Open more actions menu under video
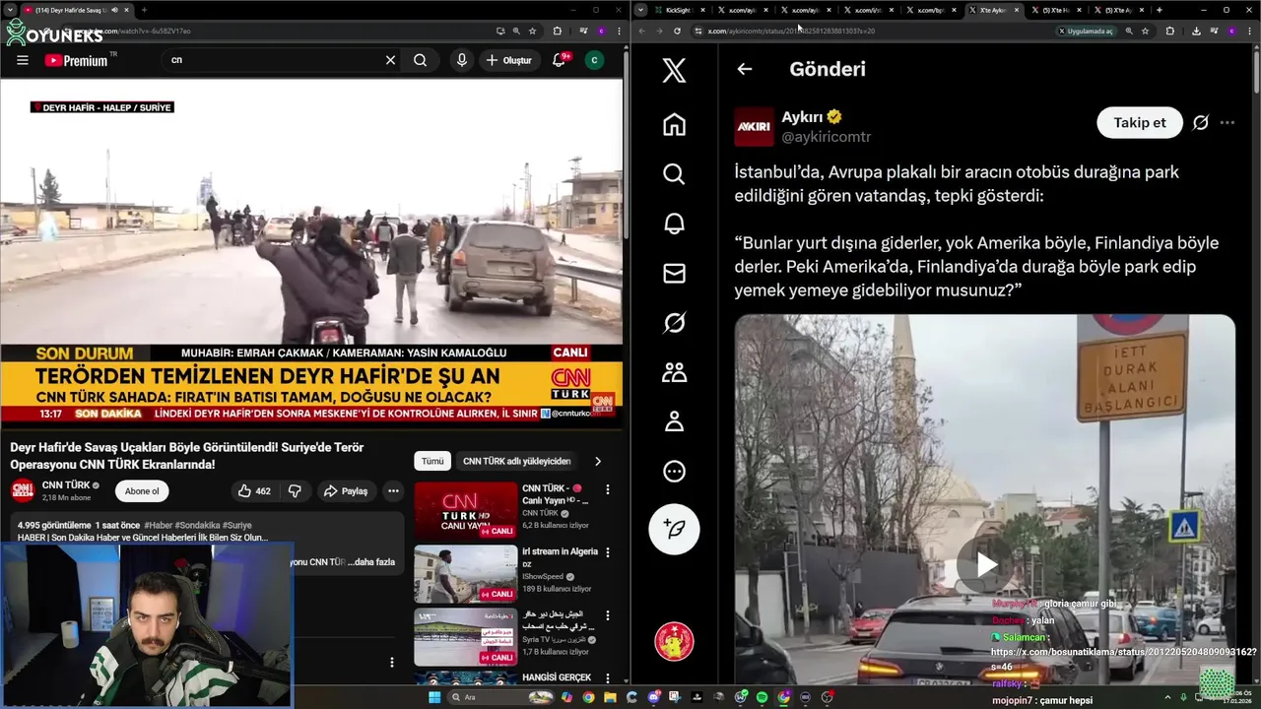 pos(393,490)
